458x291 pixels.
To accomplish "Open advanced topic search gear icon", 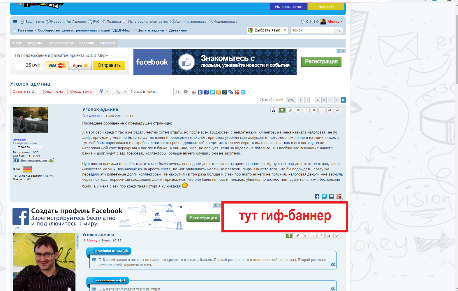I will tap(186, 92).
